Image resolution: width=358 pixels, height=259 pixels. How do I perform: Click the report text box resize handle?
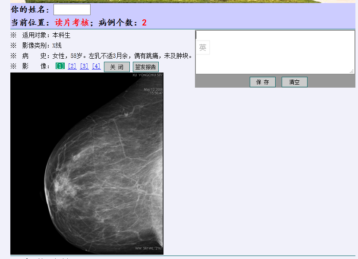coord(352,71)
